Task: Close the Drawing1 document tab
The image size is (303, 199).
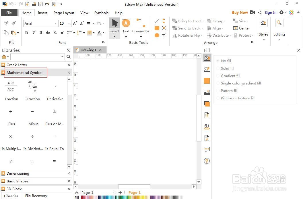Action: point(100,50)
